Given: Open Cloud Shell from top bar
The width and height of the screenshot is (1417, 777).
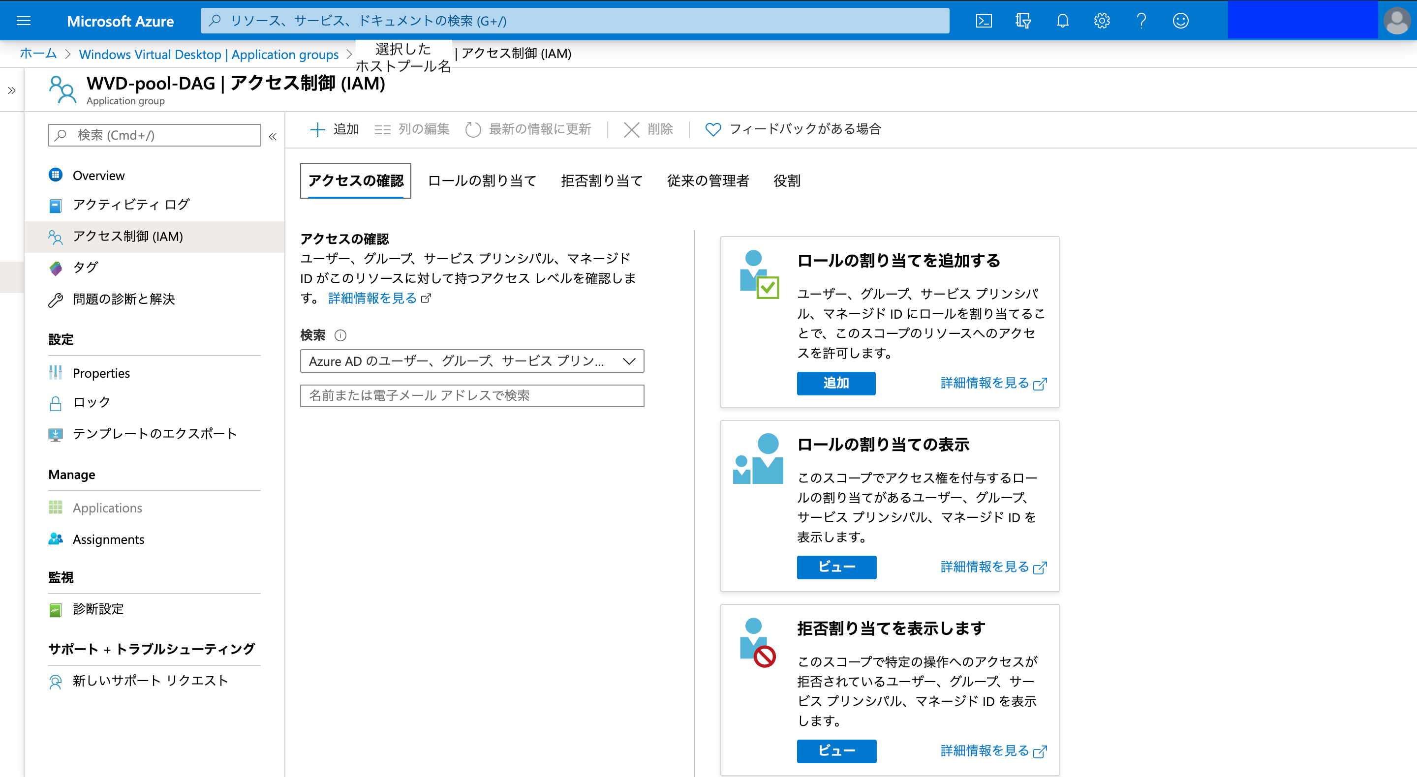Looking at the screenshot, I should [984, 21].
